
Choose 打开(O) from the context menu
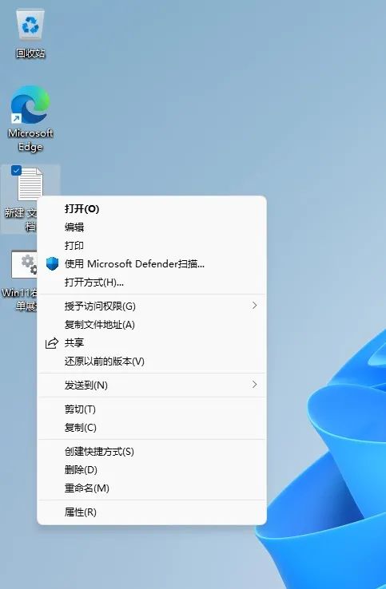[152, 209]
